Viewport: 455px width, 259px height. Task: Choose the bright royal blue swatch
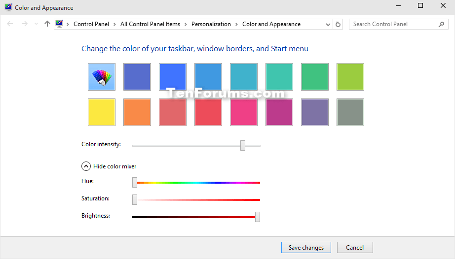[x=173, y=77]
